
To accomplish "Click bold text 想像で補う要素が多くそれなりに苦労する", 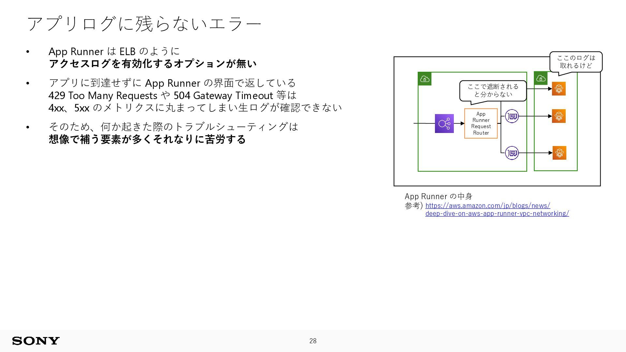I will click(147, 139).
